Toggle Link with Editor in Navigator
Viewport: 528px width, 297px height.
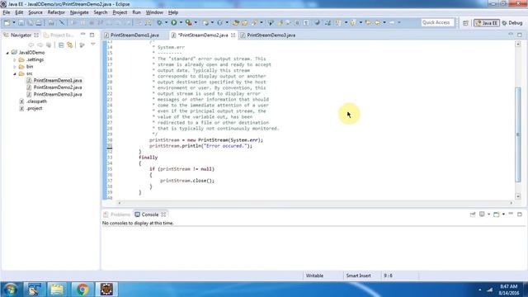tap(69, 45)
